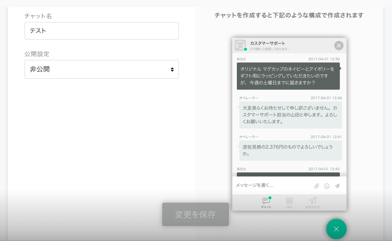
Task: Open the お問合わせ tab
Action: (312, 203)
